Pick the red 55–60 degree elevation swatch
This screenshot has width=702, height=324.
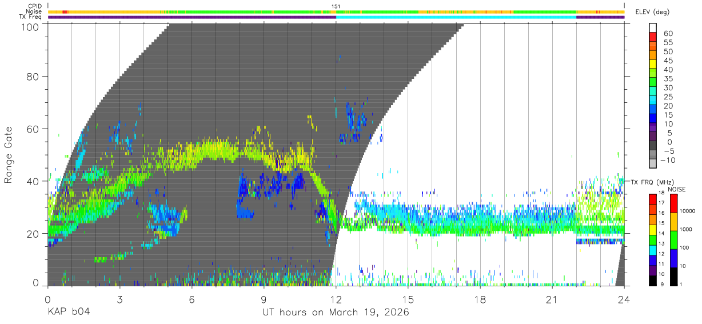coord(653,37)
